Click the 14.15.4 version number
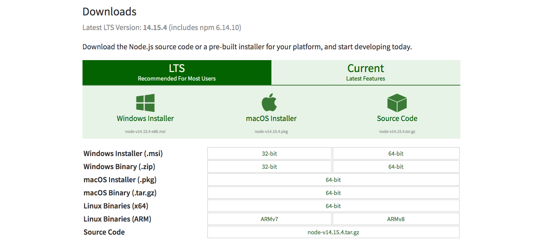This screenshot has height=247, width=554. [155, 27]
